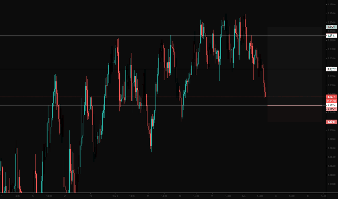Click the 1.34800 price scale tick
338x199 pixels.
(331, 139)
